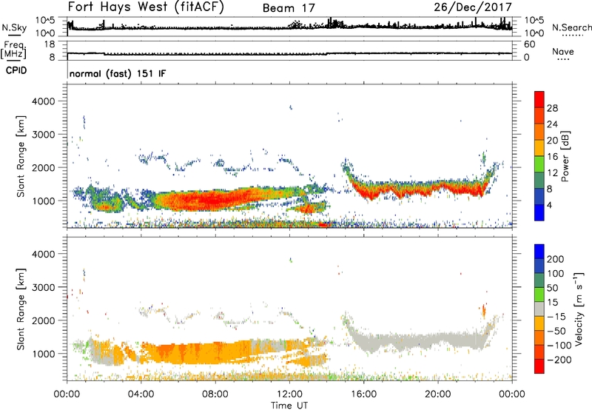Viewport: 592px width, 410px height.
Task: Click the Slant Range [km] label of velocity plot
Action: (21, 309)
